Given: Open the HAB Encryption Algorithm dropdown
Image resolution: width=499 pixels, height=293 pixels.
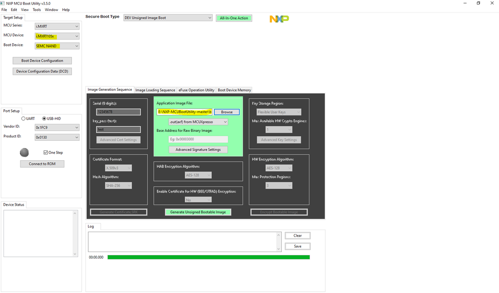Looking at the screenshot, I should coord(198,175).
